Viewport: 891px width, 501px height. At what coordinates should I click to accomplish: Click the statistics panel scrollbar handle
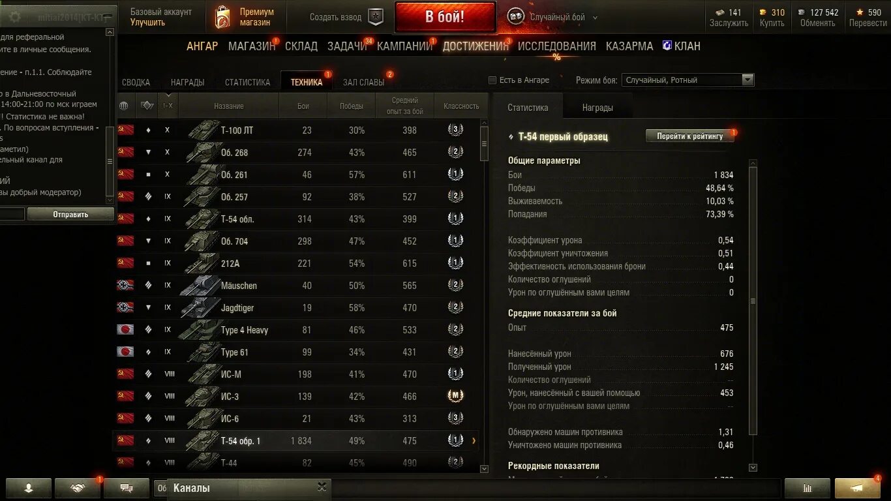click(x=753, y=301)
